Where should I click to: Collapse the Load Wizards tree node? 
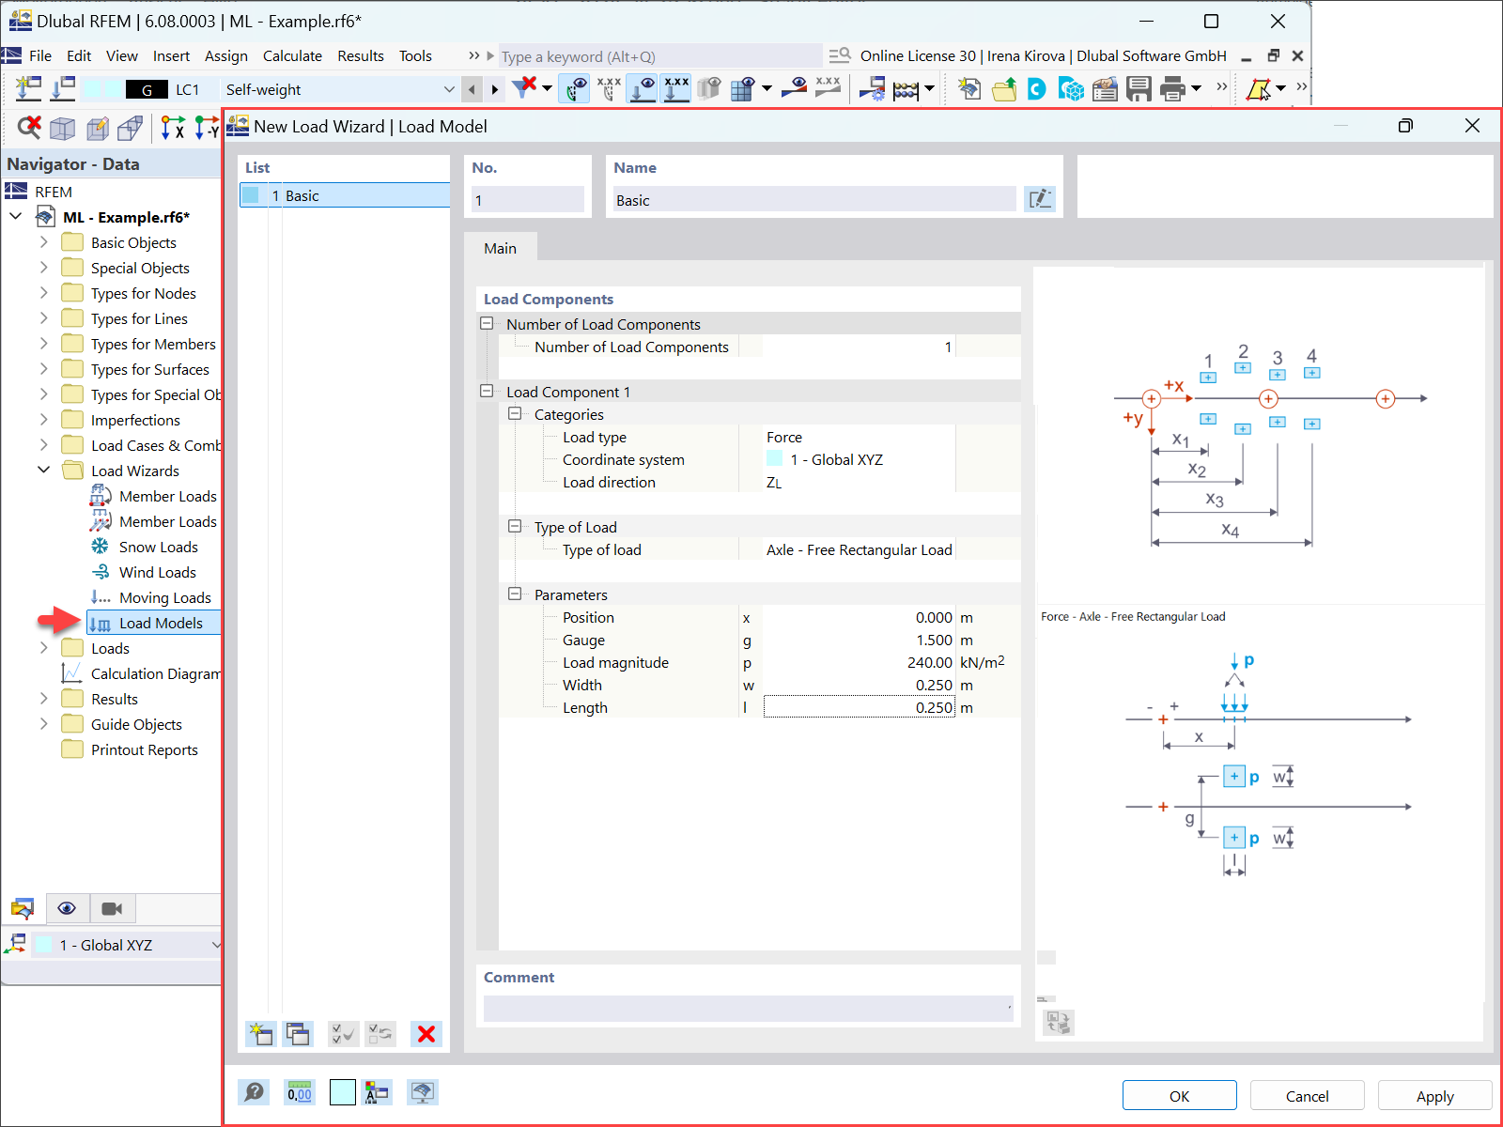click(x=43, y=470)
